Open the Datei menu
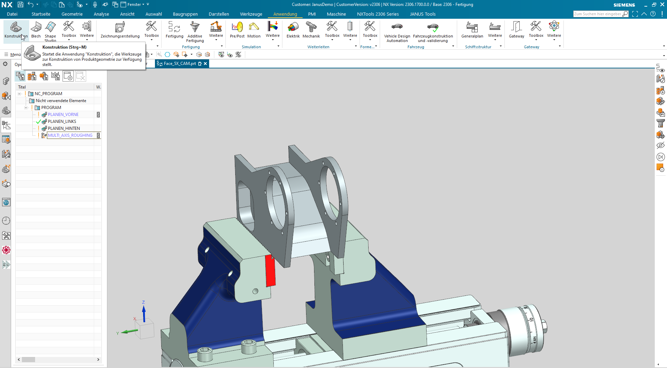 point(12,14)
